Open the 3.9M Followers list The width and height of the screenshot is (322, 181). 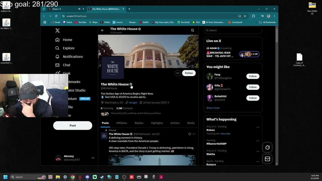tap(125, 108)
